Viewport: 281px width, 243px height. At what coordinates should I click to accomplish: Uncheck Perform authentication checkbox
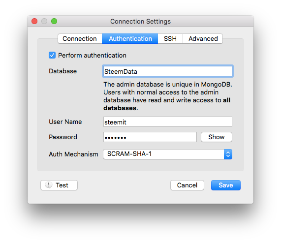[52, 55]
